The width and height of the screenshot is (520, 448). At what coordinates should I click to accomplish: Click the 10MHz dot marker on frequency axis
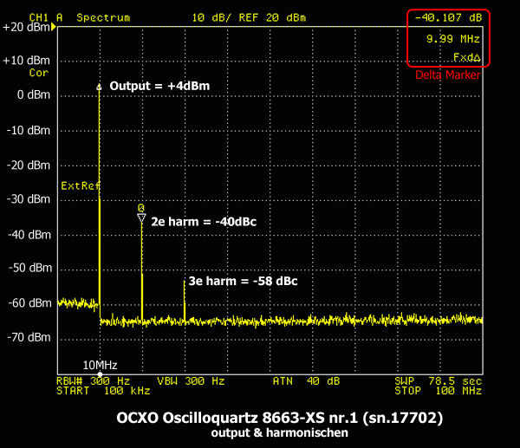(100, 374)
